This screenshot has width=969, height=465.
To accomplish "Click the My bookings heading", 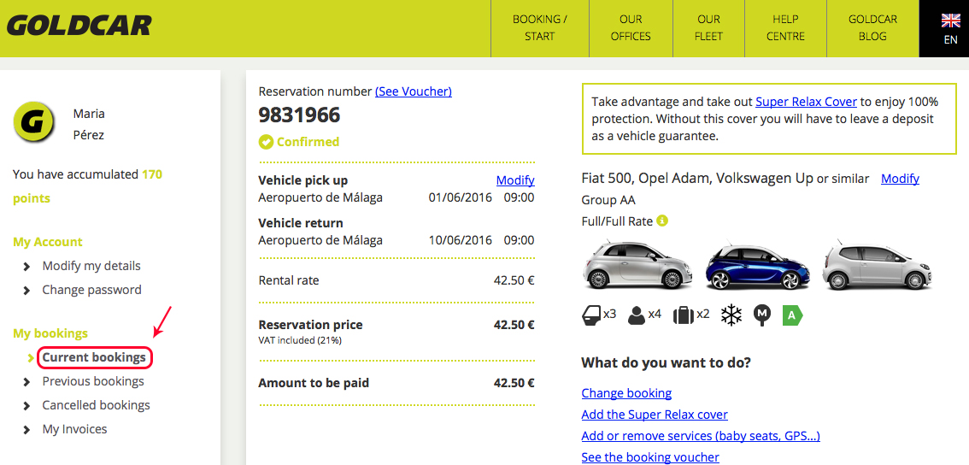I will pyautogui.click(x=50, y=333).
